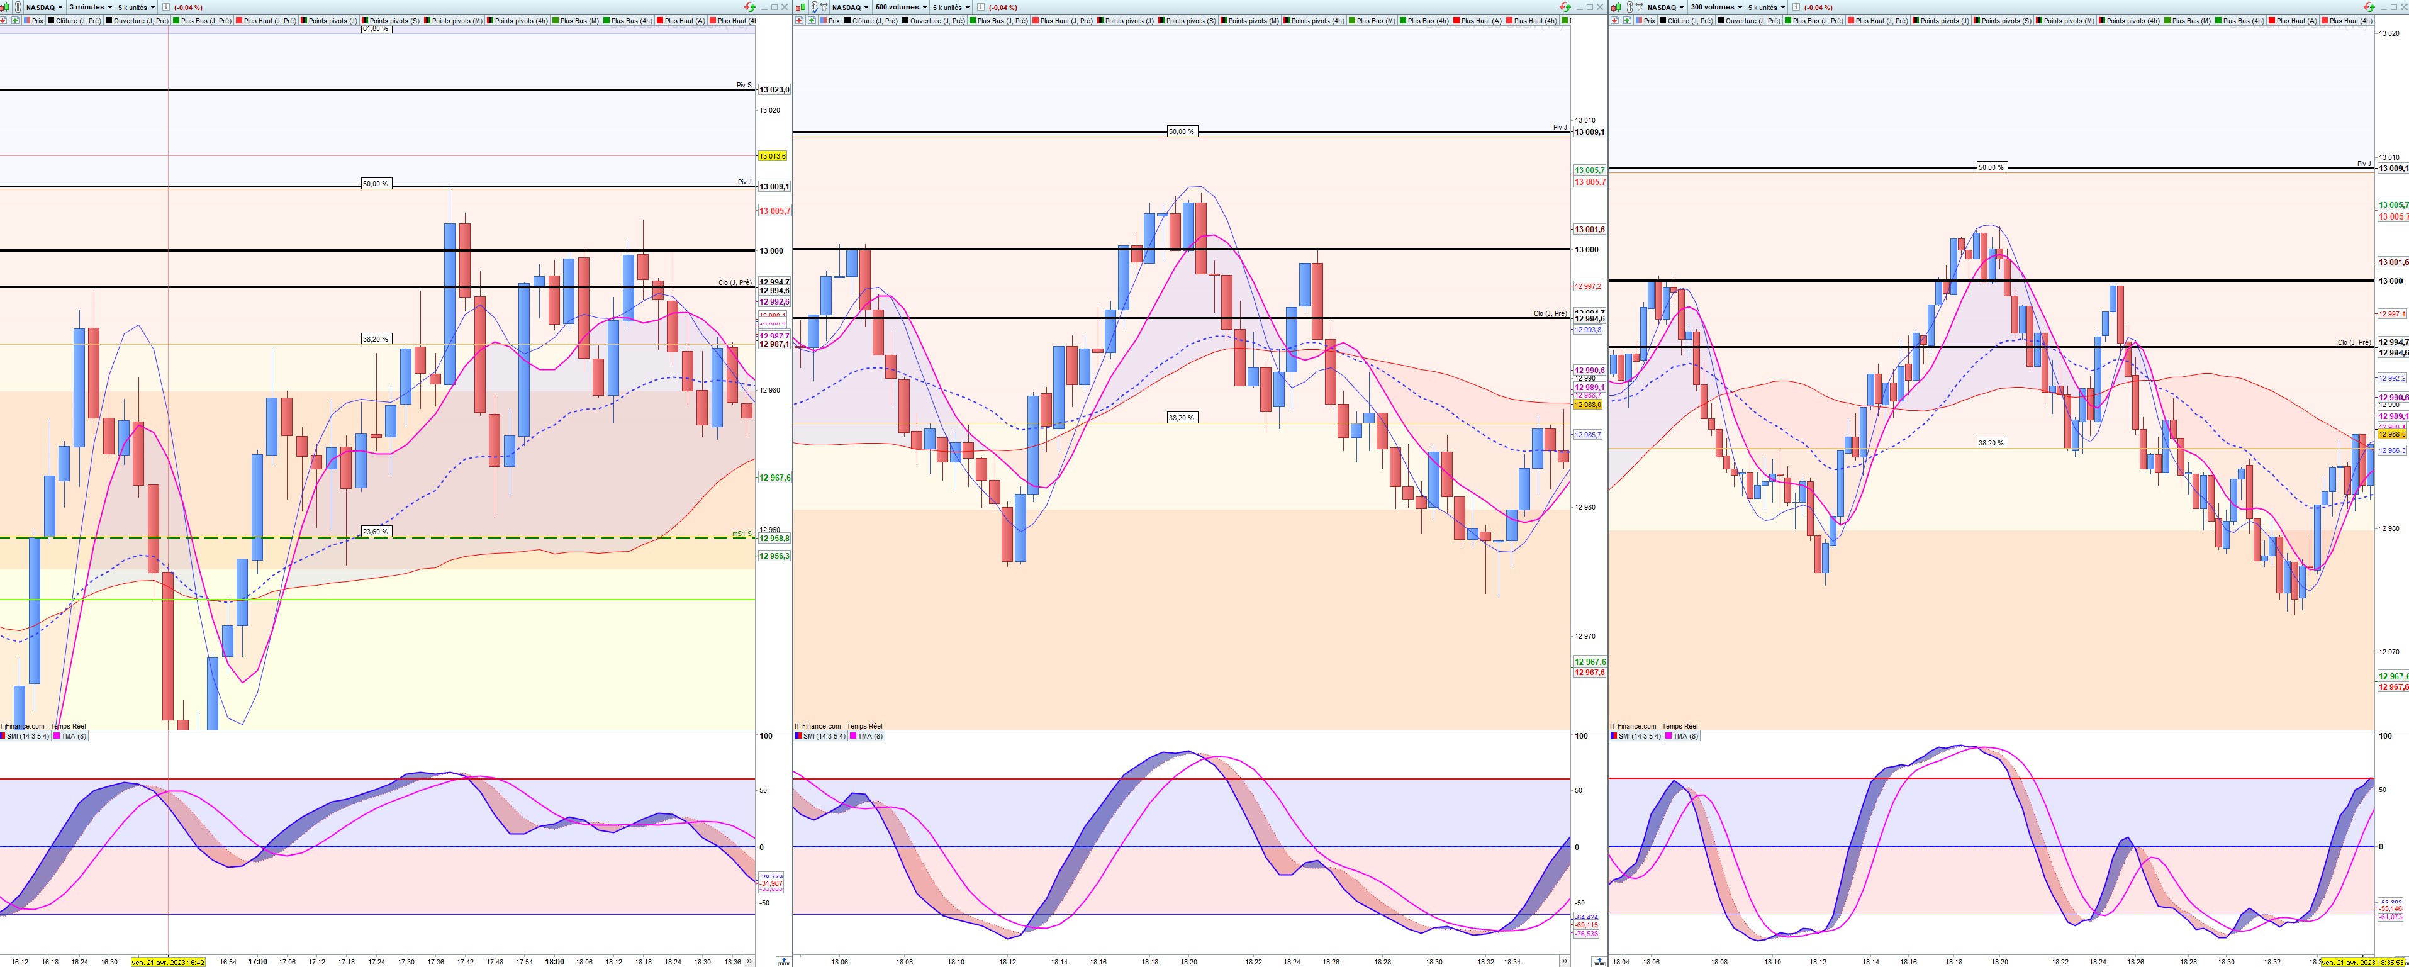Open the NASDAQ instrument dropdown in the 300 volumes chart
This screenshot has height=967, width=2409.
coord(1665,6)
